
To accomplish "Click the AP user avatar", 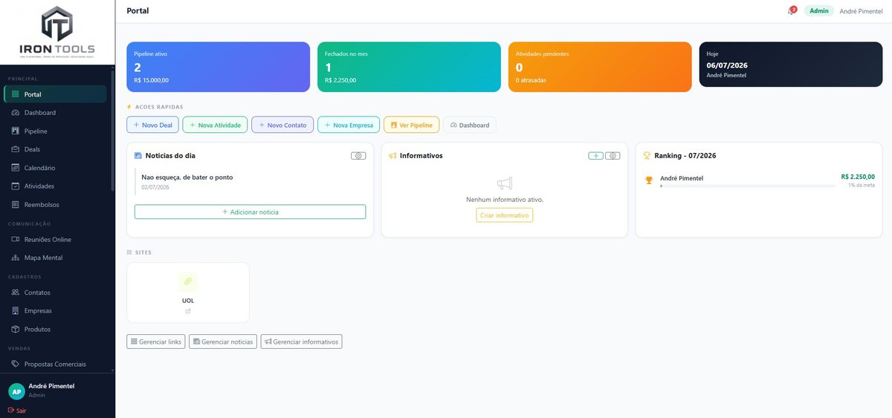I will (16, 391).
